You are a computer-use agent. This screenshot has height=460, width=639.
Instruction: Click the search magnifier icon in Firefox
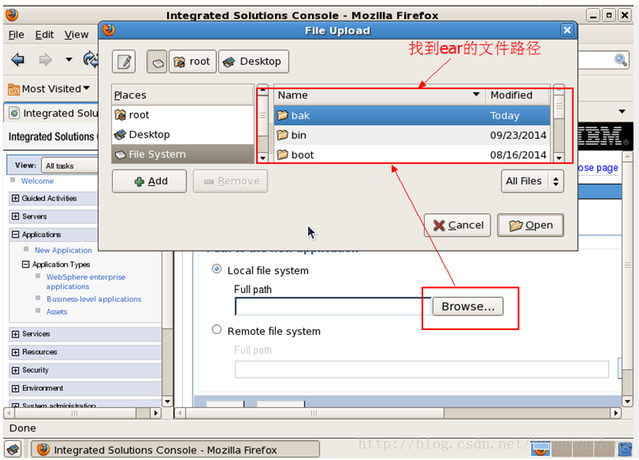(x=621, y=60)
